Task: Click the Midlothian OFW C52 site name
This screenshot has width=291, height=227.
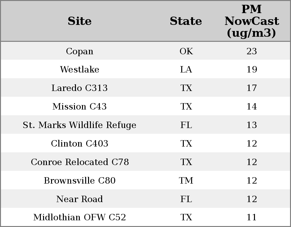Action: (x=79, y=217)
